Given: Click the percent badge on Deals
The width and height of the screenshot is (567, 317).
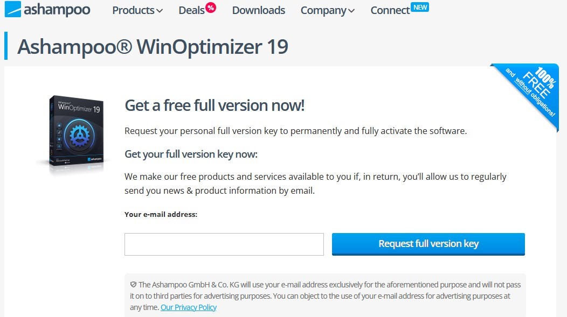Looking at the screenshot, I should [x=211, y=8].
